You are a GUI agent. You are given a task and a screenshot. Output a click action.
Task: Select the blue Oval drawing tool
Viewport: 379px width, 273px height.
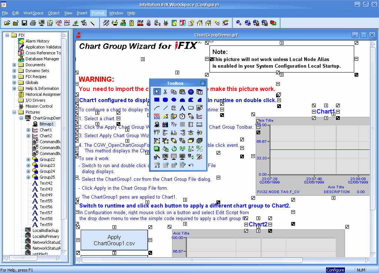(x=174, y=100)
